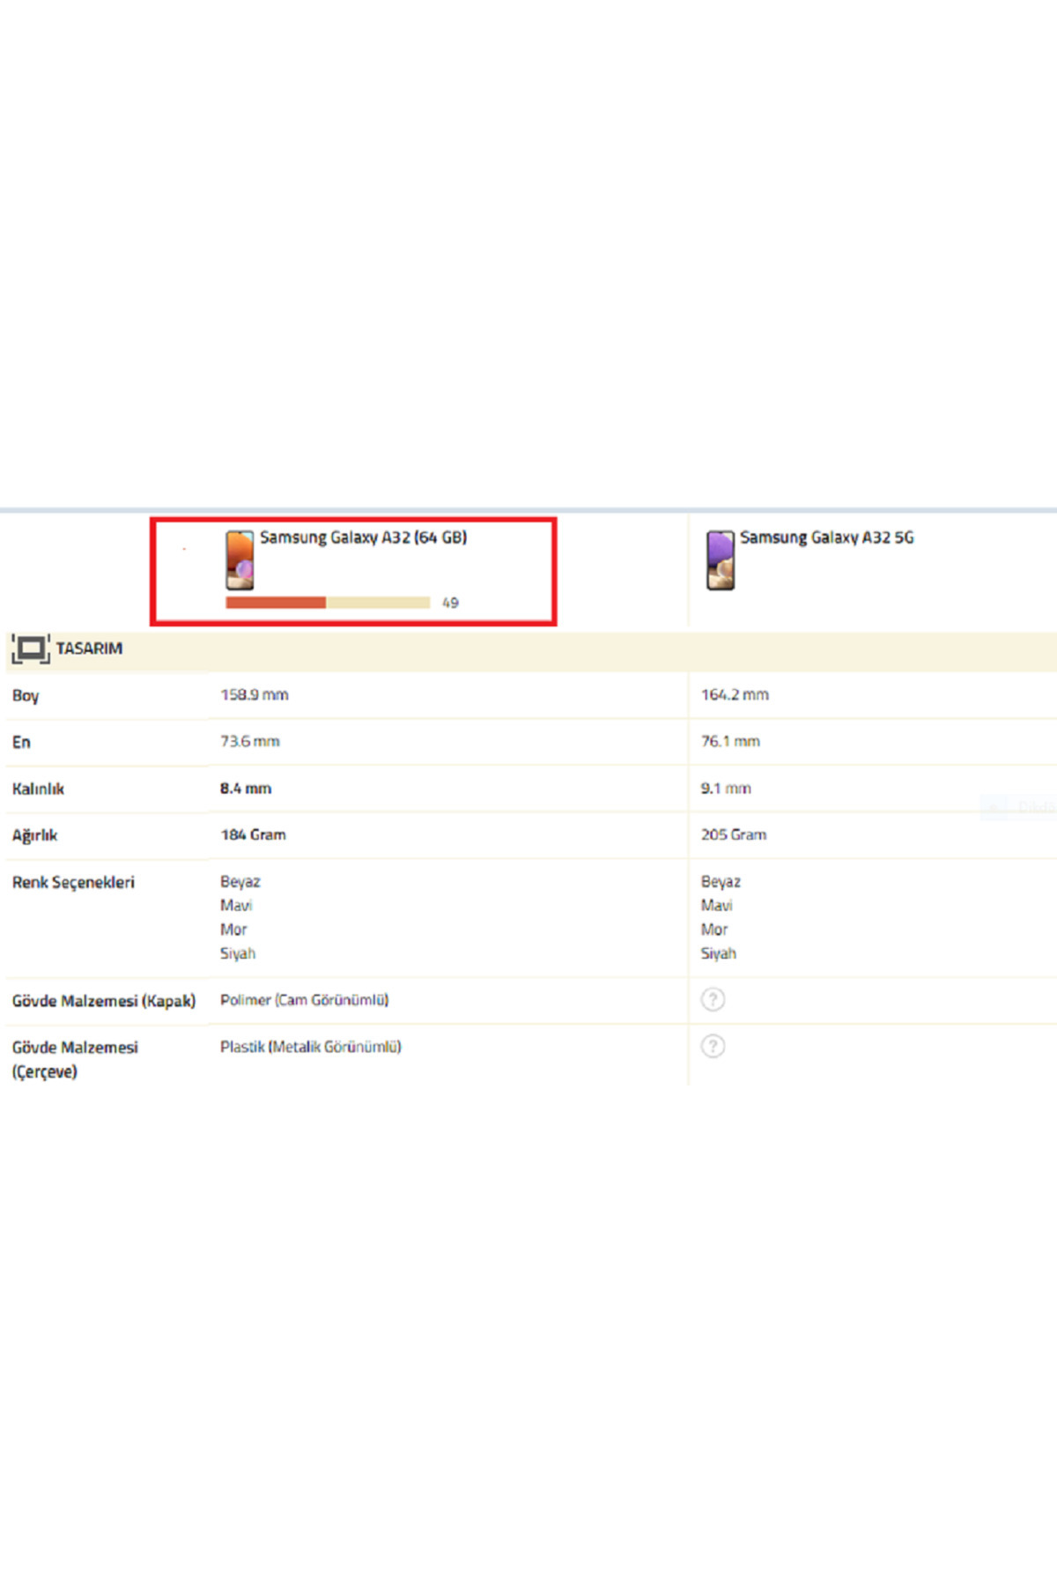The width and height of the screenshot is (1057, 1586).
Task: Click the Samsung Galaxy A32 5G phone thumbnail
Action: tap(720, 560)
